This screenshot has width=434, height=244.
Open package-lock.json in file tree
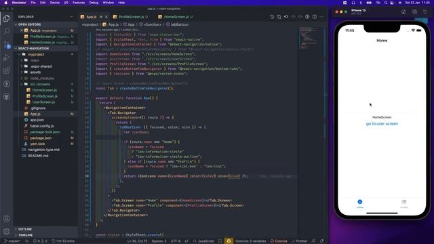click(x=45, y=132)
